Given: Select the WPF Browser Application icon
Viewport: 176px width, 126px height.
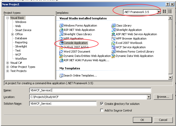Looking at the screenshot, I should tap(113, 39).
